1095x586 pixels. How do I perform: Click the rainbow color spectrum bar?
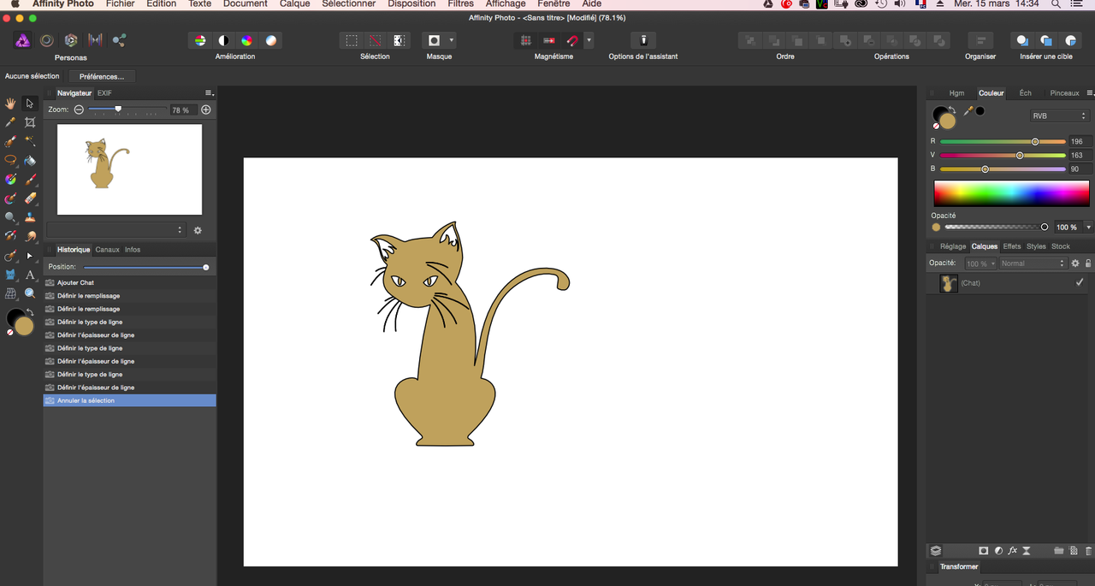coord(1010,192)
